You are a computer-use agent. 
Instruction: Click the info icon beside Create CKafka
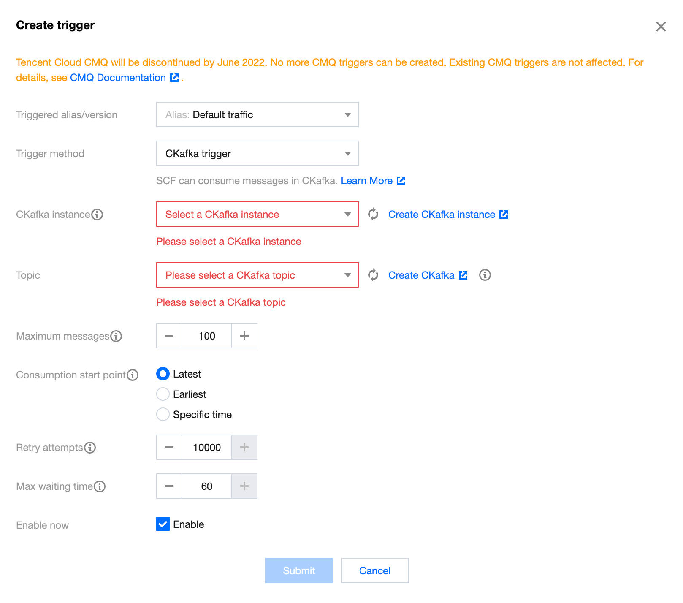click(x=485, y=275)
